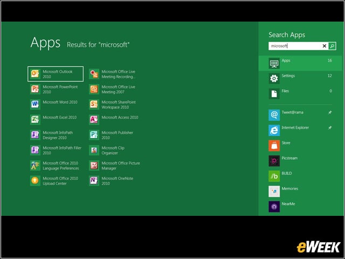Viewport: 345px width, 259px height.
Task: Click Office 2010 Language Preferences icon
Action: coord(35,165)
